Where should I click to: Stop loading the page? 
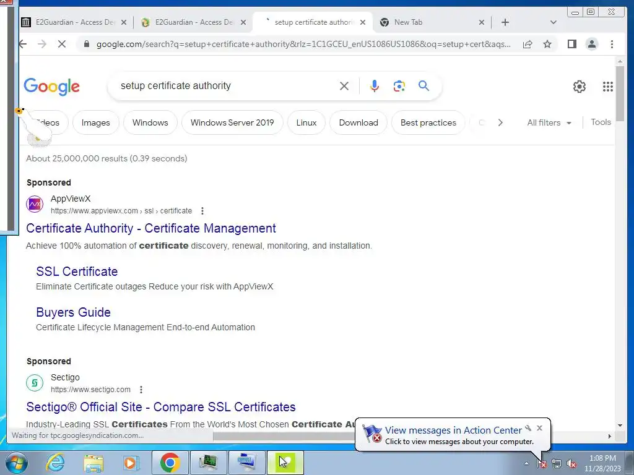click(62, 44)
